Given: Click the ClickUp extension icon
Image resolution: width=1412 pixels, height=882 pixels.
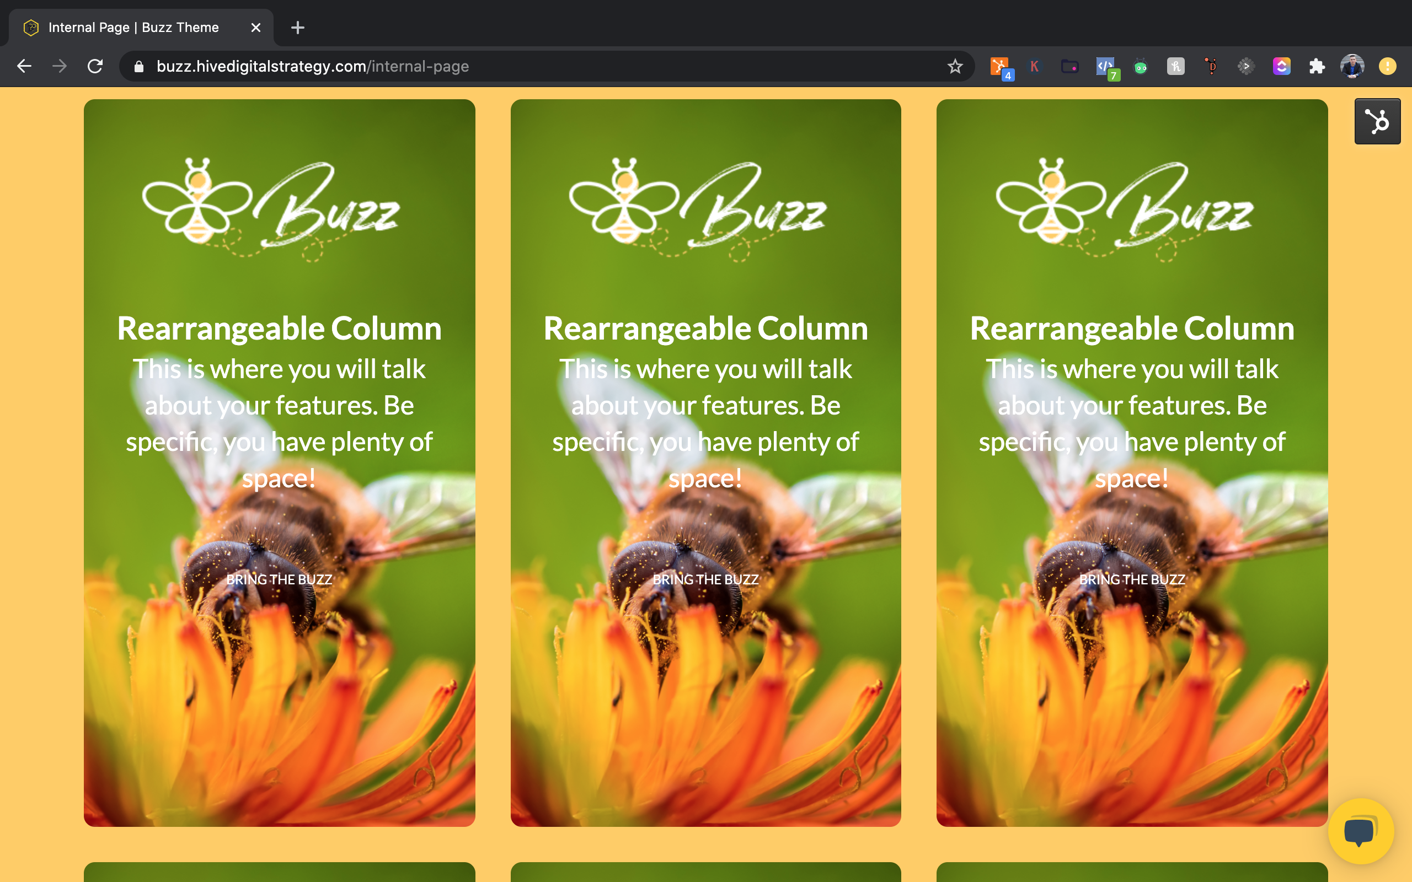Looking at the screenshot, I should [x=1281, y=67].
